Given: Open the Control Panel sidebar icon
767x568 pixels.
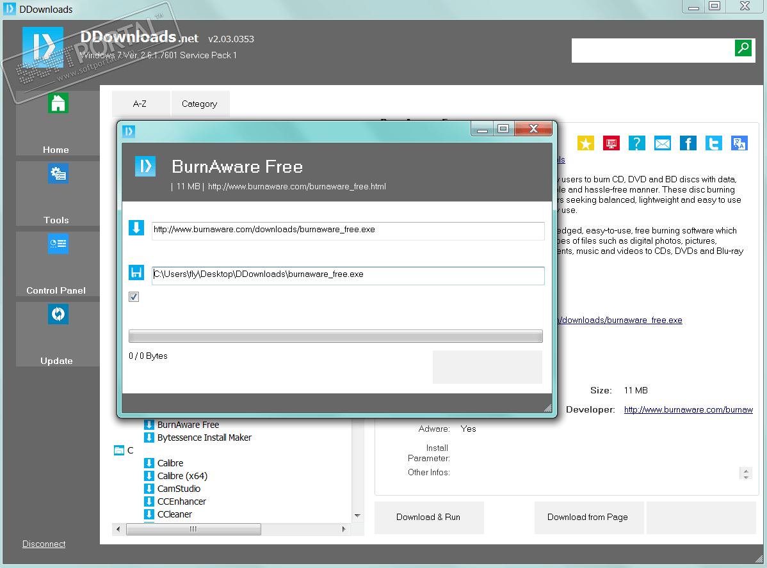Looking at the screenshot, I should [x=58, y=244].
